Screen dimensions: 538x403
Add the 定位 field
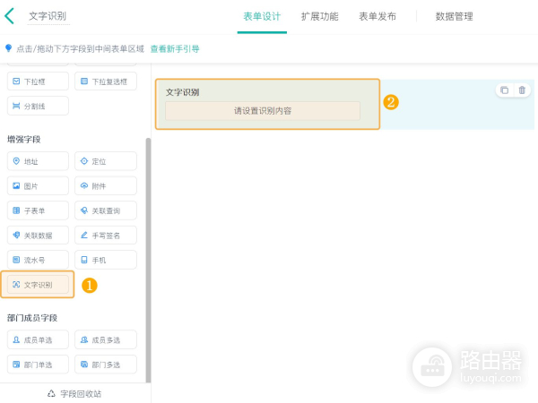coord(106,161)
